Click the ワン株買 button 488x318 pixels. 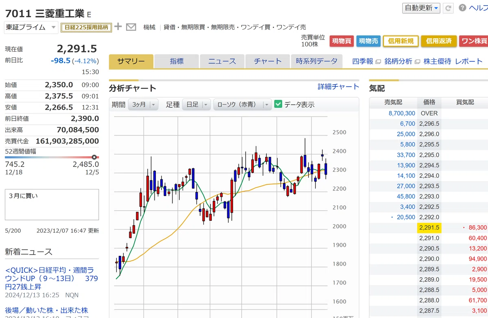click(x=474, y=41)
